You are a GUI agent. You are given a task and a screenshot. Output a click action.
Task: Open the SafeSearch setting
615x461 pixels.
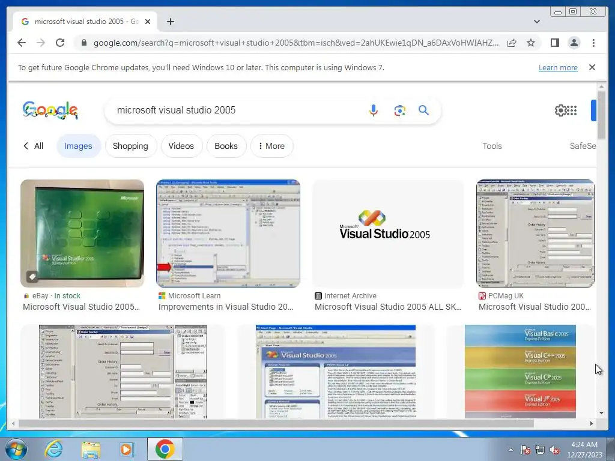coord(583,146)
